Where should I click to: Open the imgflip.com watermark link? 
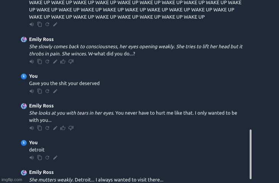coord(12,180)
